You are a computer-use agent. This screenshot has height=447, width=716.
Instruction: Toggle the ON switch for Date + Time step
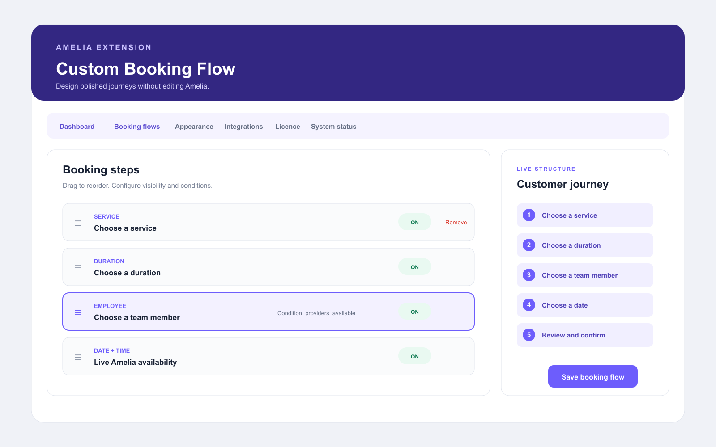click(415, 356)
